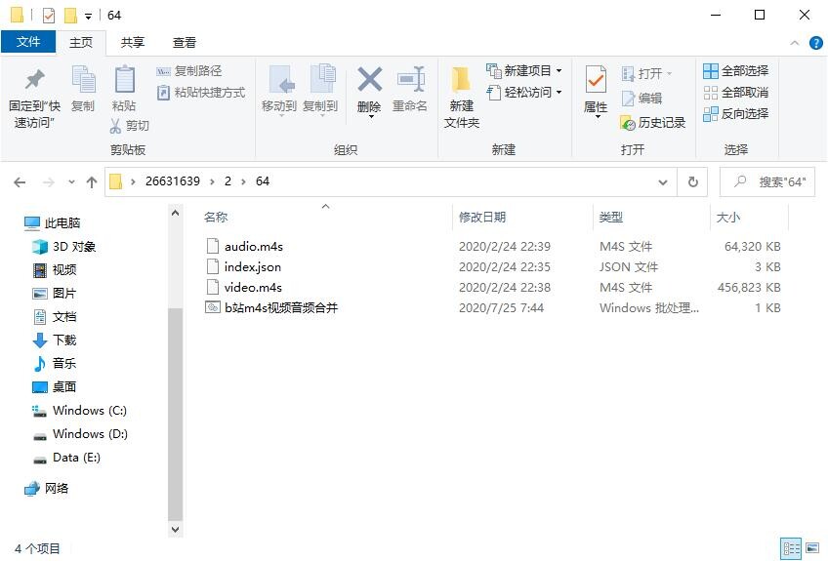Switch to the View (查看) tab
This screenshot has width=828, height=561.
tap(185, 42)
